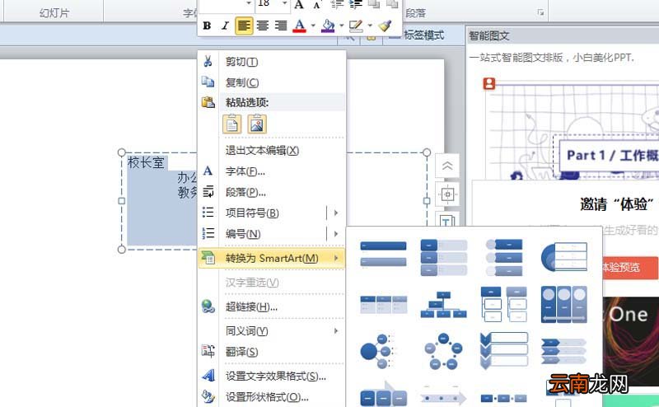Open the font name dropdown arrow
The height and width of the screenshot is (407, 659).
[249, 3]
